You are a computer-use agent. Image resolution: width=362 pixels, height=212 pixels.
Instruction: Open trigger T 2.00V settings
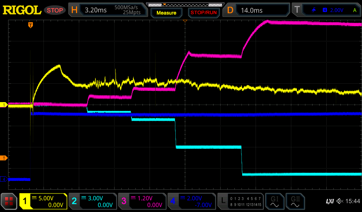coord(327,10)
